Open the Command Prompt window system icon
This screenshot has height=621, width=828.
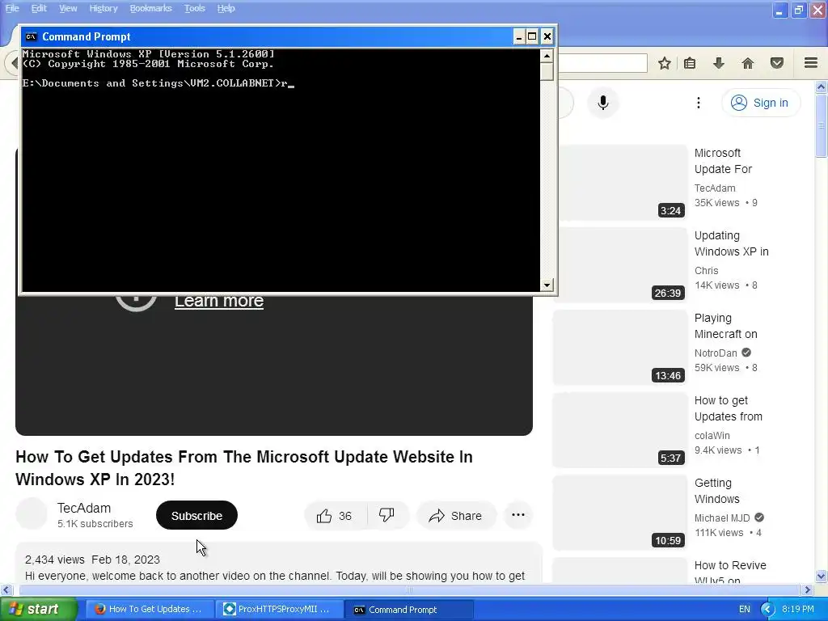(32, 36)
